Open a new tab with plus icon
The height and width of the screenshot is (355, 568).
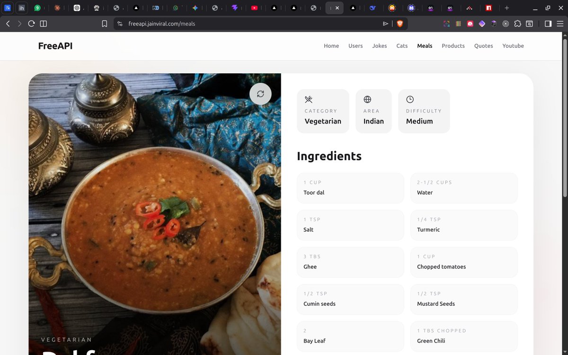point(506,8)
